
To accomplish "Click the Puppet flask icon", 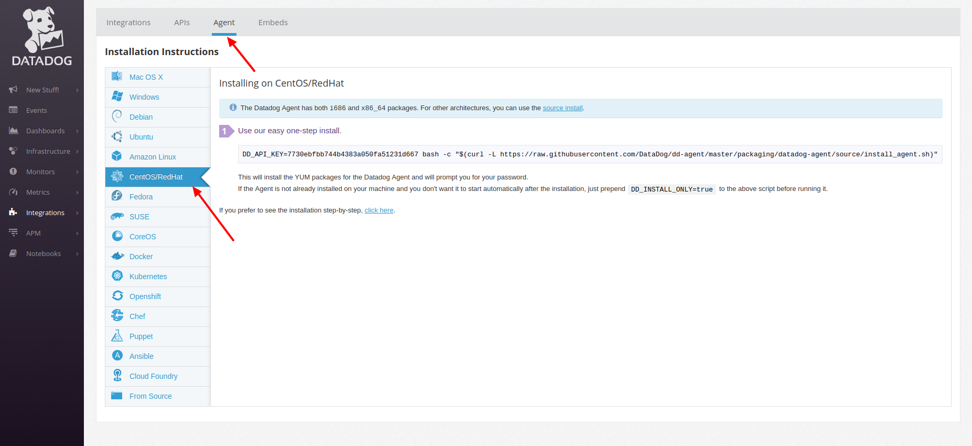I will point(117,336).
